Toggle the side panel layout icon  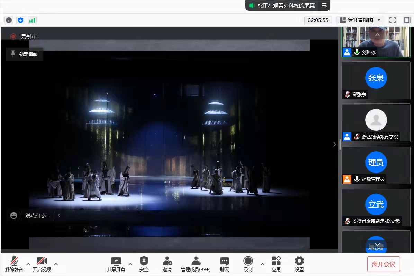tap(407, 20)
